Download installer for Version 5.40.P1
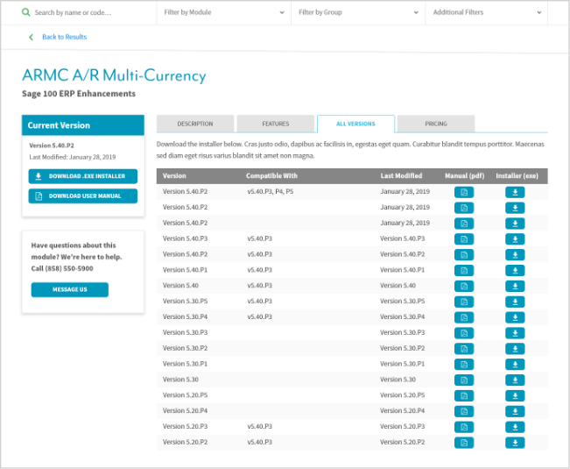The image size is (570, 469). pos(515,270)
